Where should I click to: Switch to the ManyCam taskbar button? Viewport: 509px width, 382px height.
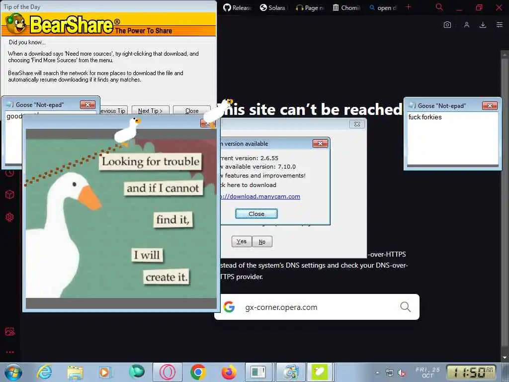point(291,372)
